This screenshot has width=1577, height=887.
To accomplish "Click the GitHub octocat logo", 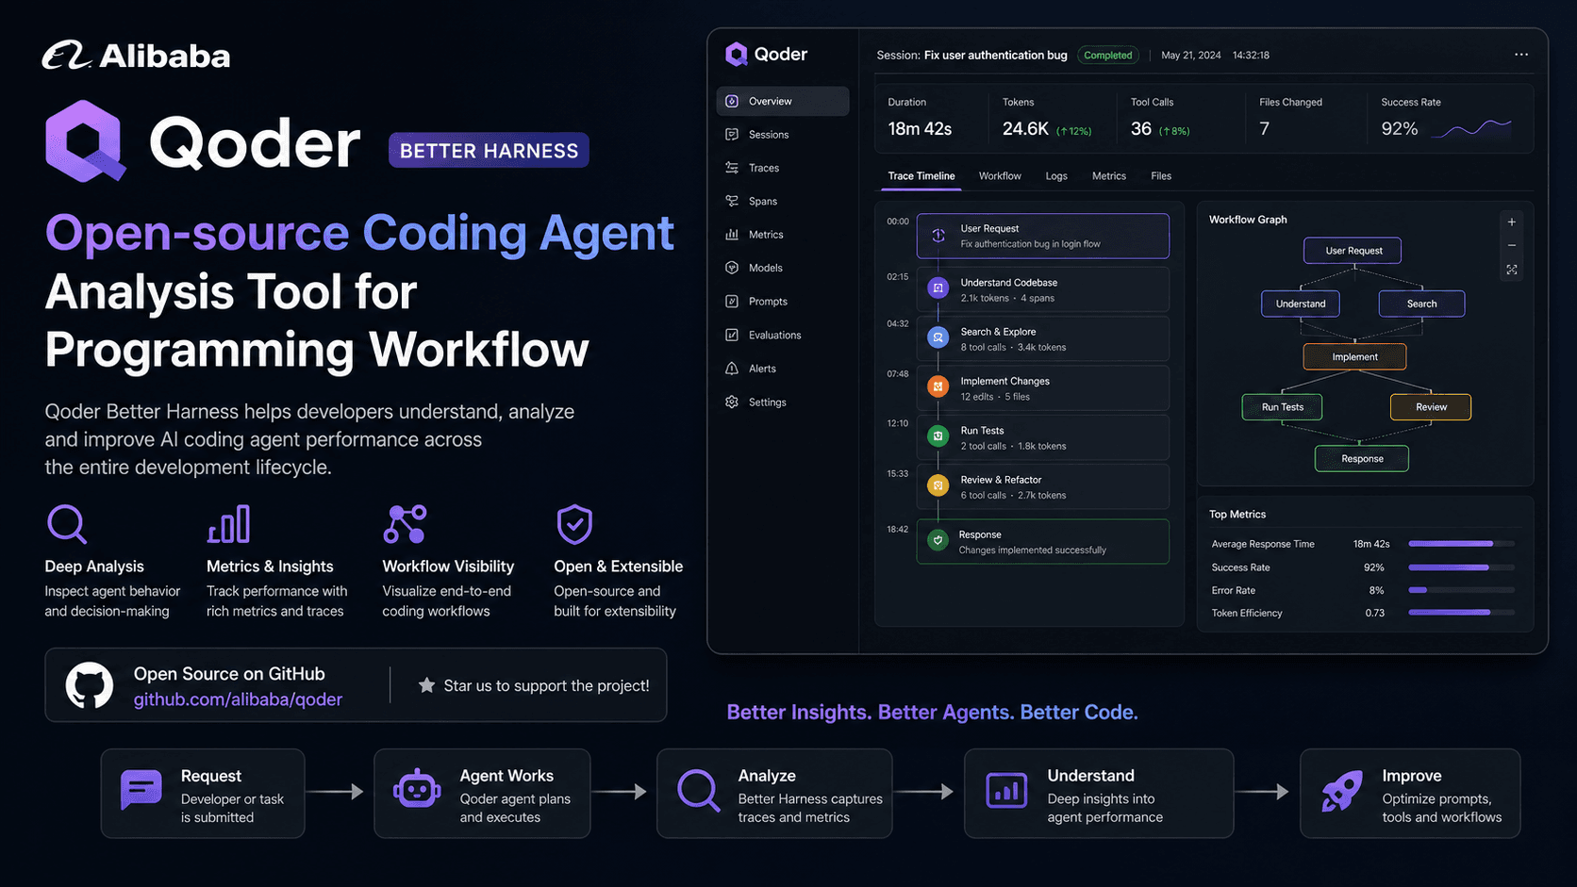I will (x=90, y=685).
